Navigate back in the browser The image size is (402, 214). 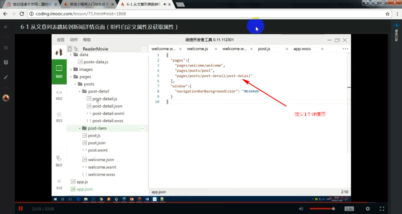coord(5,14)
